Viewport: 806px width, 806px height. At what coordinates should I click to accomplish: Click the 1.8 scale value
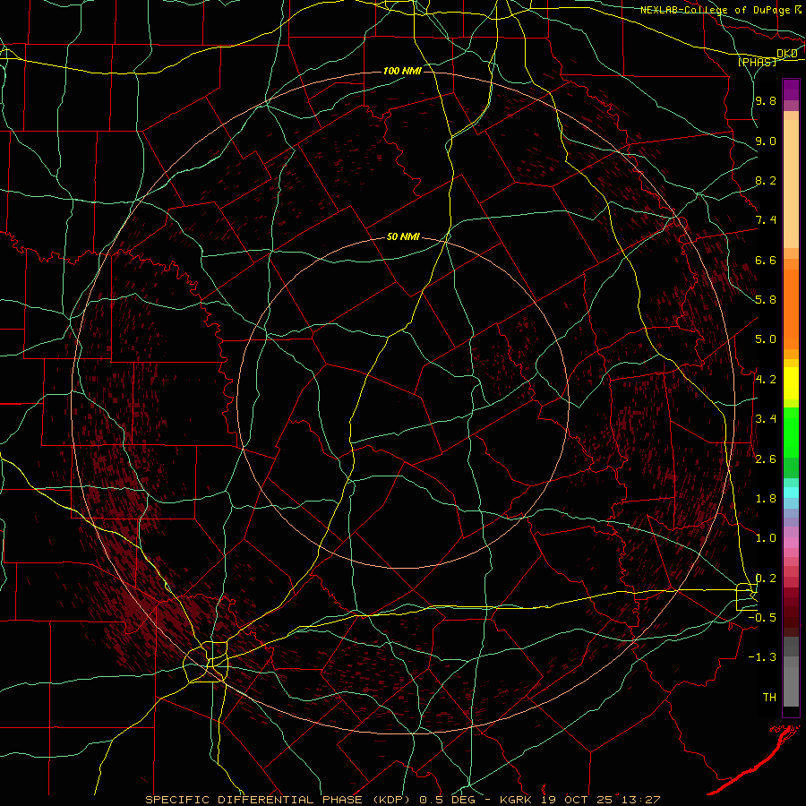[766, 499]
